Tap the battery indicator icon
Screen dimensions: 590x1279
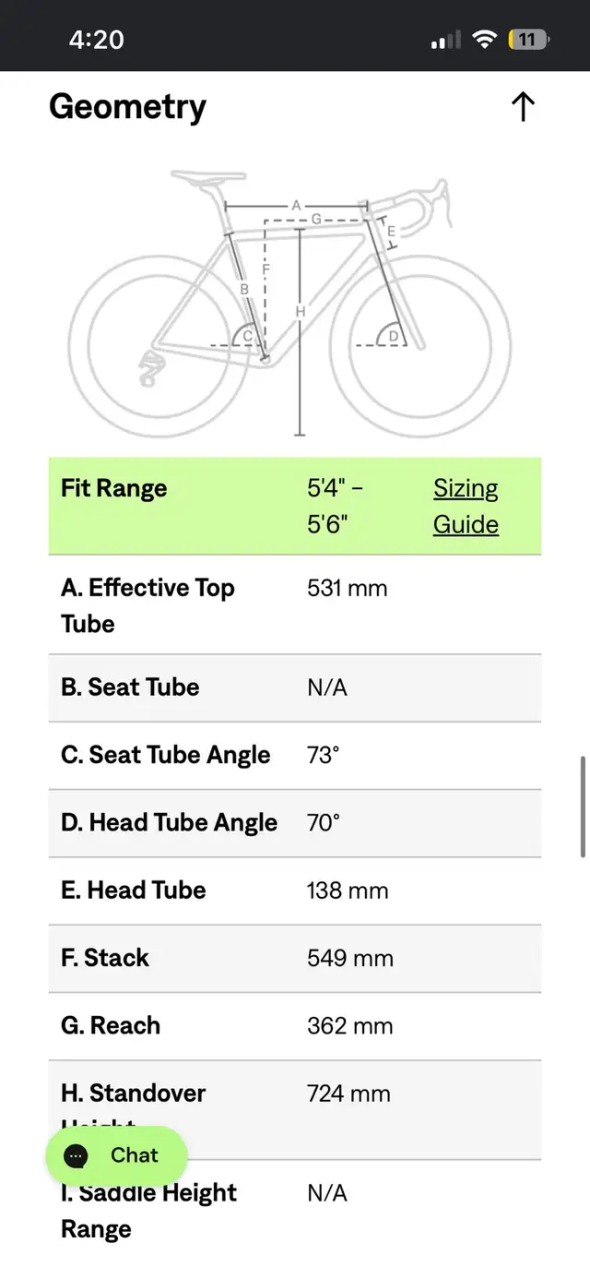pyautogui.click(x=528, y=40)
